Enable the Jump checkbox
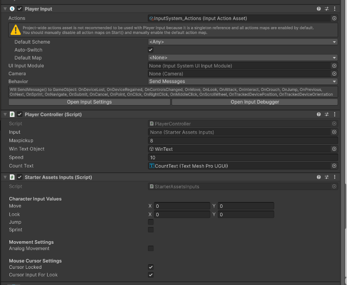The height and width of the screenshot is (285, 347). click(151, 222)
